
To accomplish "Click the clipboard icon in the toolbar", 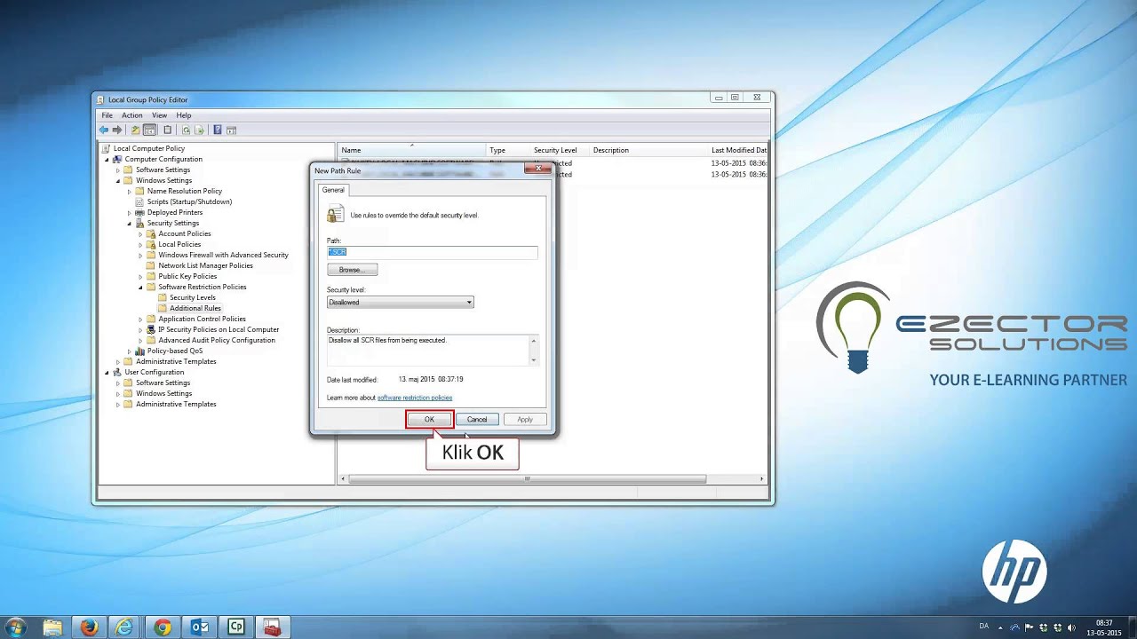I will coord(167,130).
